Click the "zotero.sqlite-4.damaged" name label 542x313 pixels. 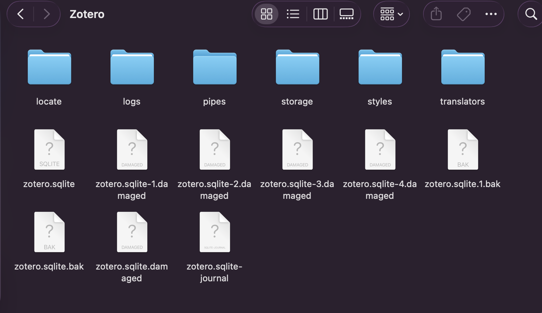coord(380,190)
